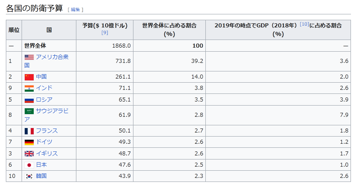Click the rank 4 link
This screenshot has height=186, width=355.
pyautogui.click(x=10, y=131)
